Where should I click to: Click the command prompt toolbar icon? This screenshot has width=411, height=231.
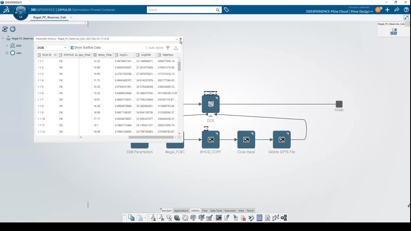219,218
